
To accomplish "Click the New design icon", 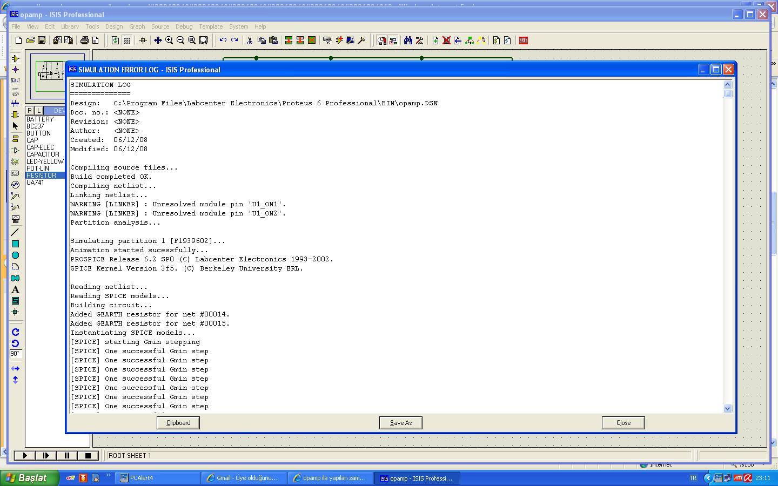I will coord(19,40).
